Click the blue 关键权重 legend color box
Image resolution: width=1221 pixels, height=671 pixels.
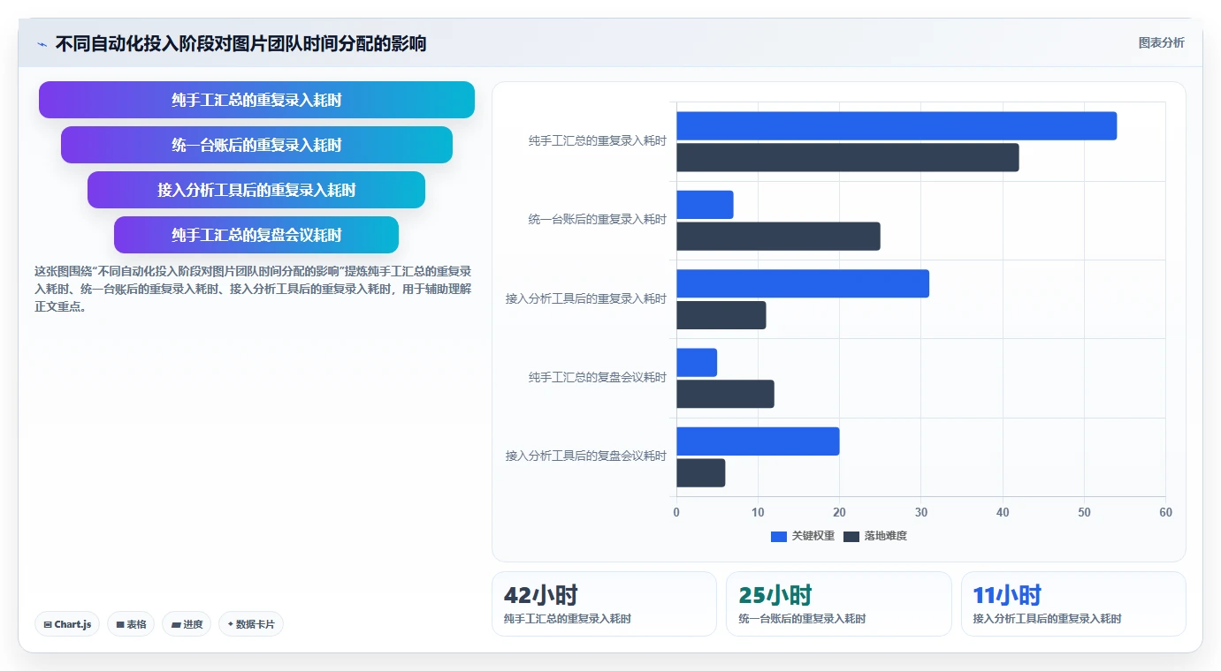[779, 536]
